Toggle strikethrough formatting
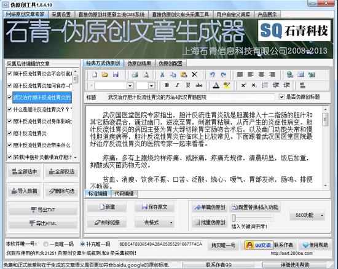The image size is (338, 269). click(x=198, y=85)
